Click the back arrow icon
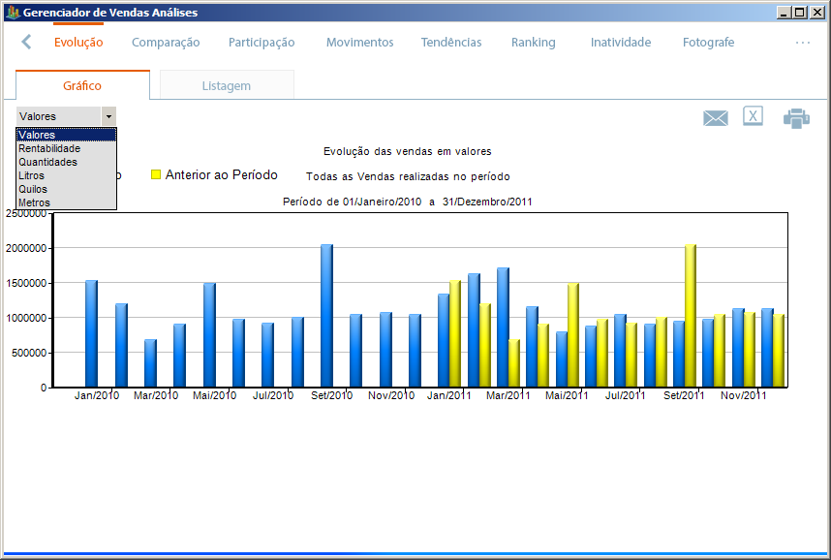The image size is (831, 560). pyautogui.click(x=26, y=42)
